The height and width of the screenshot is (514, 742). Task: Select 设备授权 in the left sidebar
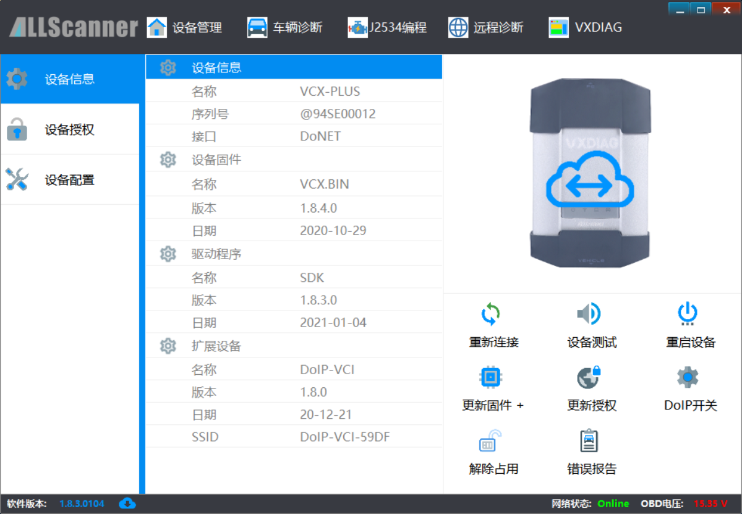pos(70,130)
